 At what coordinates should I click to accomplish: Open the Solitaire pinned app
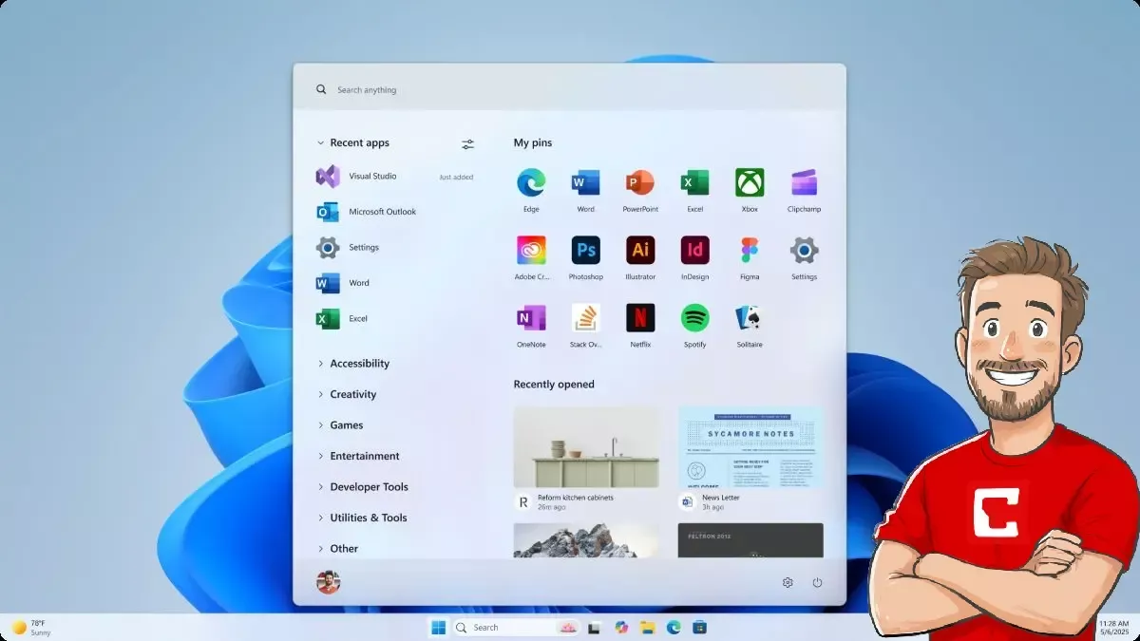pos(750,318)
